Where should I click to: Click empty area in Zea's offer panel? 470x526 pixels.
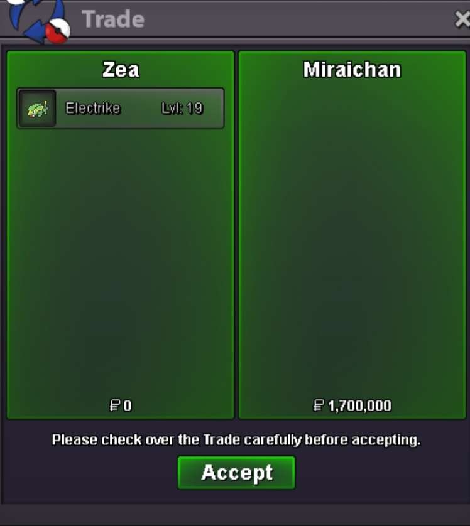[121, 262]
